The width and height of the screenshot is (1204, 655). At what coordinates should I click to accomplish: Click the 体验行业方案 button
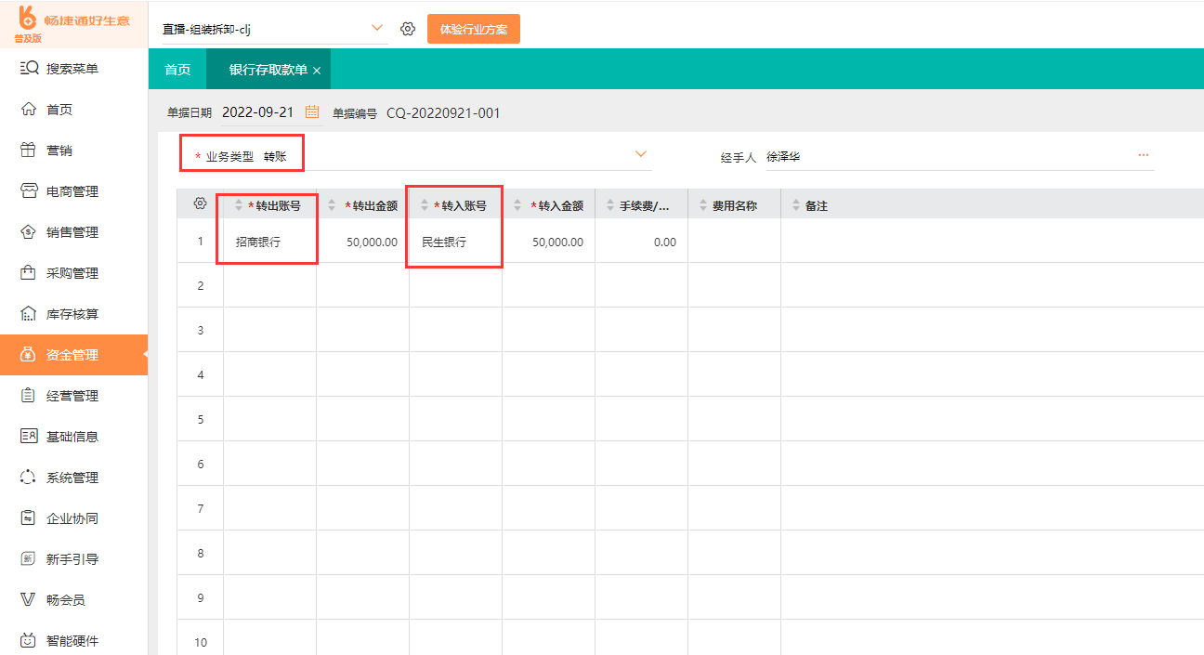[x=473, y=29]
